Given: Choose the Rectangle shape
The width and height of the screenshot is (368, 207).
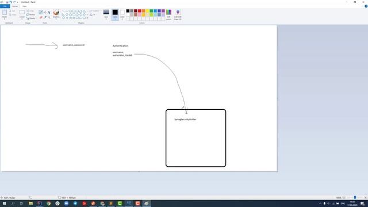Looking at the screenshot, I should (74, 11).
